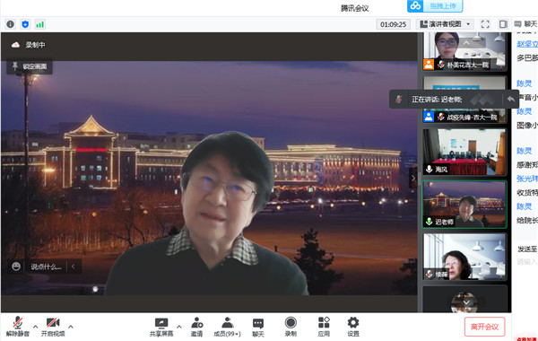Check the green network signal icon
Viewport: 538px width, 341px height.
[x=39, y=24]
